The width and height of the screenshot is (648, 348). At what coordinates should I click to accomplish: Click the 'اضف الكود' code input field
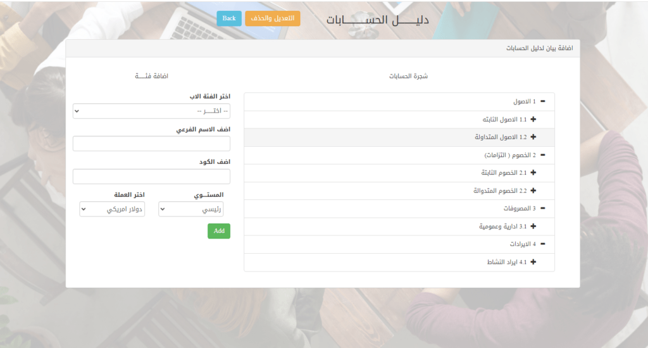[151, 177]
